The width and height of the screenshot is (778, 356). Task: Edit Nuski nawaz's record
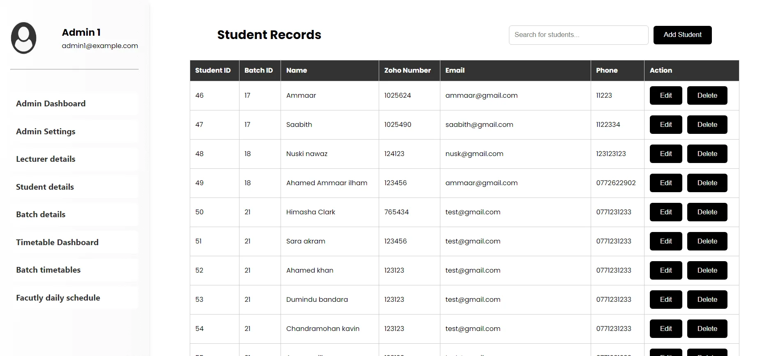click(666, 154)
